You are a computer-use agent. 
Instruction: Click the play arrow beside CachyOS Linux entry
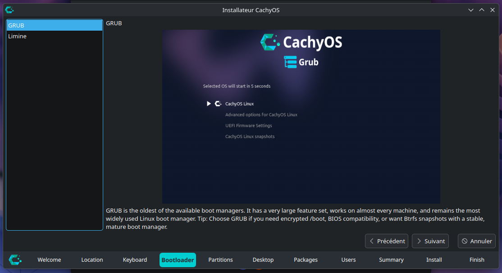click(x=209, y=104)
